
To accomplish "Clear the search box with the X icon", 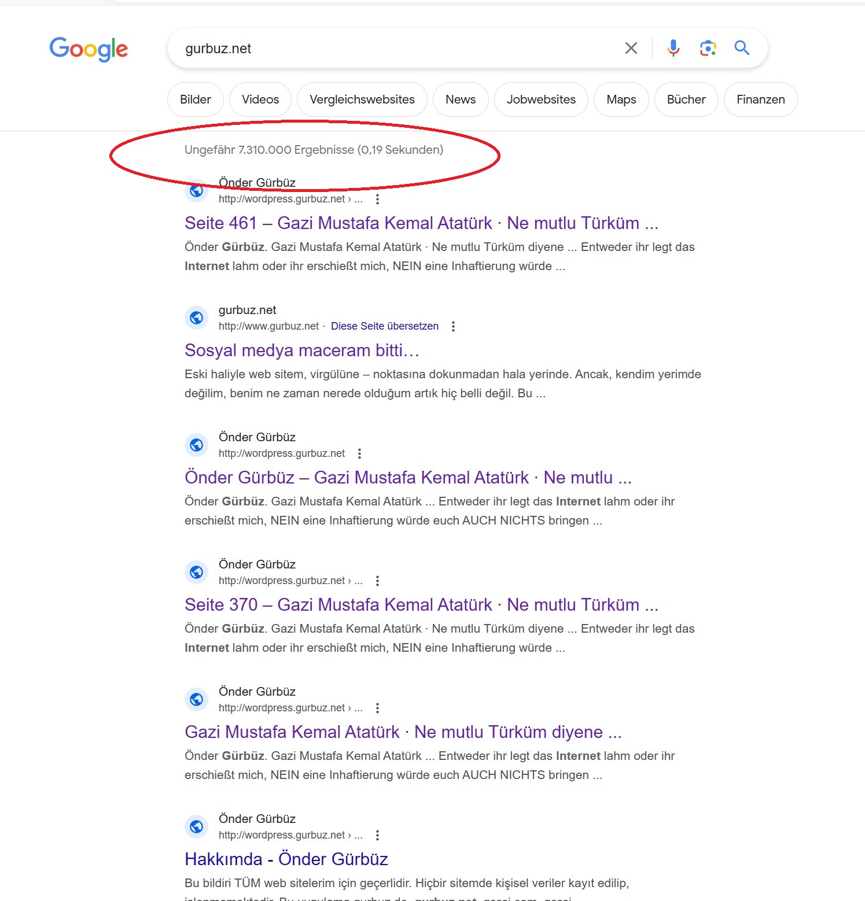I will pos(631,48).
